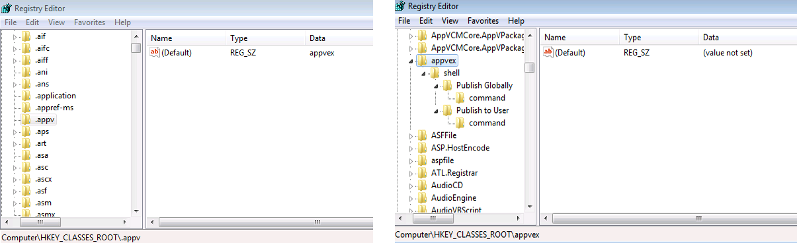Click vertical scrollbar thumb in appvex tree
The width and height of the screenshot is (797, 243).
point(530,67)
